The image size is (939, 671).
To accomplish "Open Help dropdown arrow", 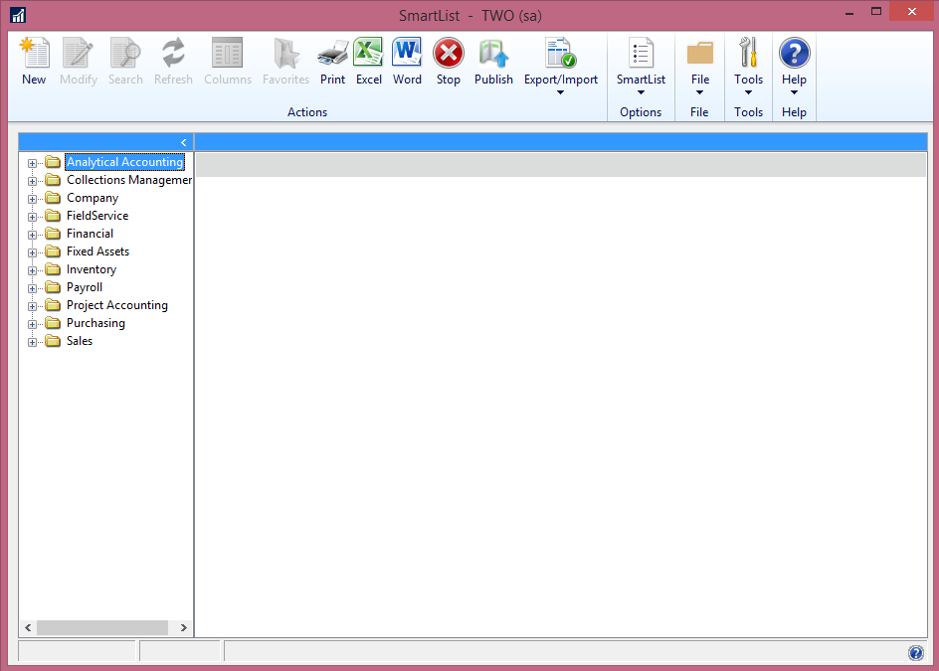I will click(x=794, y=92).
